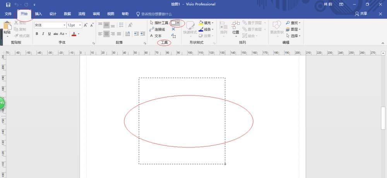This screenshot has width=387, height=178.
Task: Apply bullets to the text
Action: [122, 25]
